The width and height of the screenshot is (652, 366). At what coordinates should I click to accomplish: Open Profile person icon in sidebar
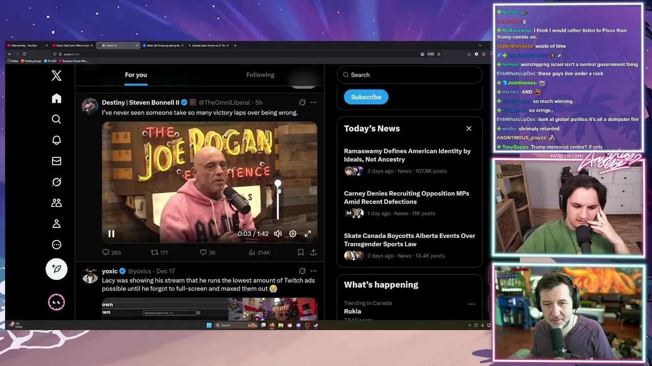[57, 224]
